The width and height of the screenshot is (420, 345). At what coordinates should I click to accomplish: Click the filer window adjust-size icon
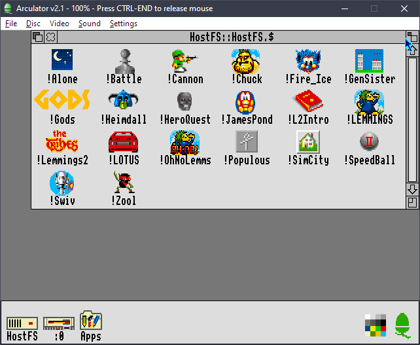click(x=412, y=203)
